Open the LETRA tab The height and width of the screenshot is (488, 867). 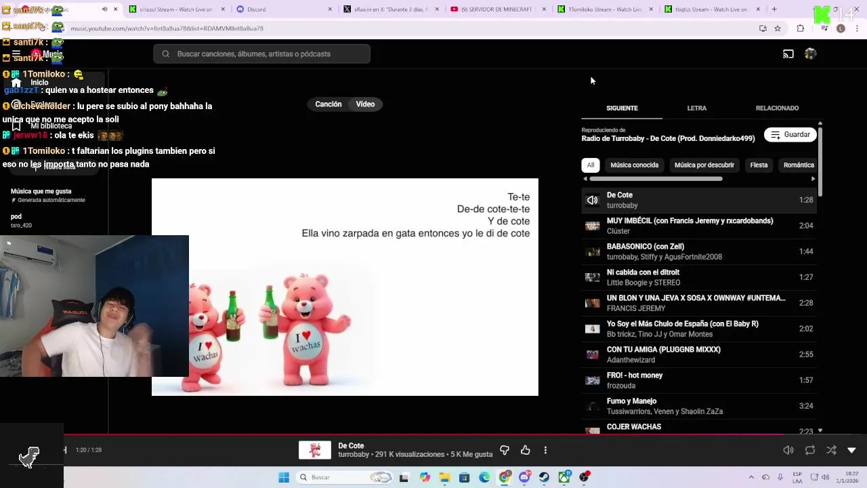click(696, 108)
